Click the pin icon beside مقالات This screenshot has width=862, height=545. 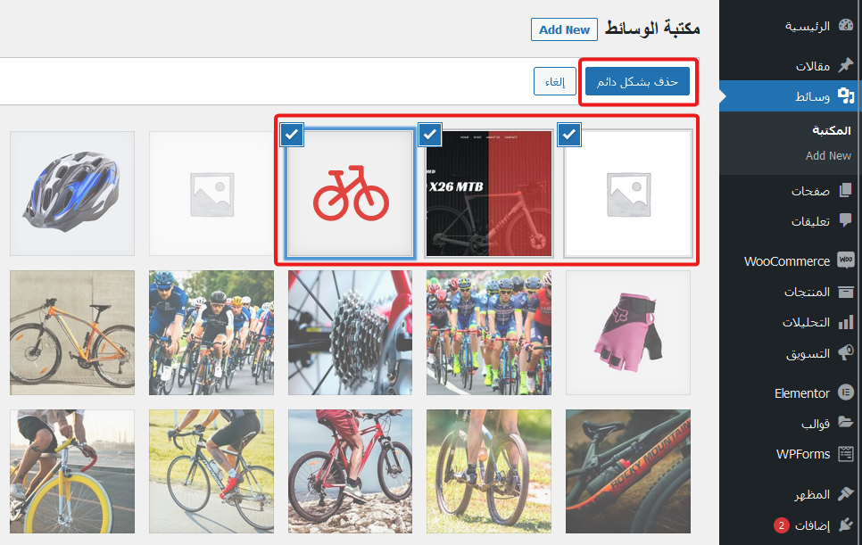point(845,65)
